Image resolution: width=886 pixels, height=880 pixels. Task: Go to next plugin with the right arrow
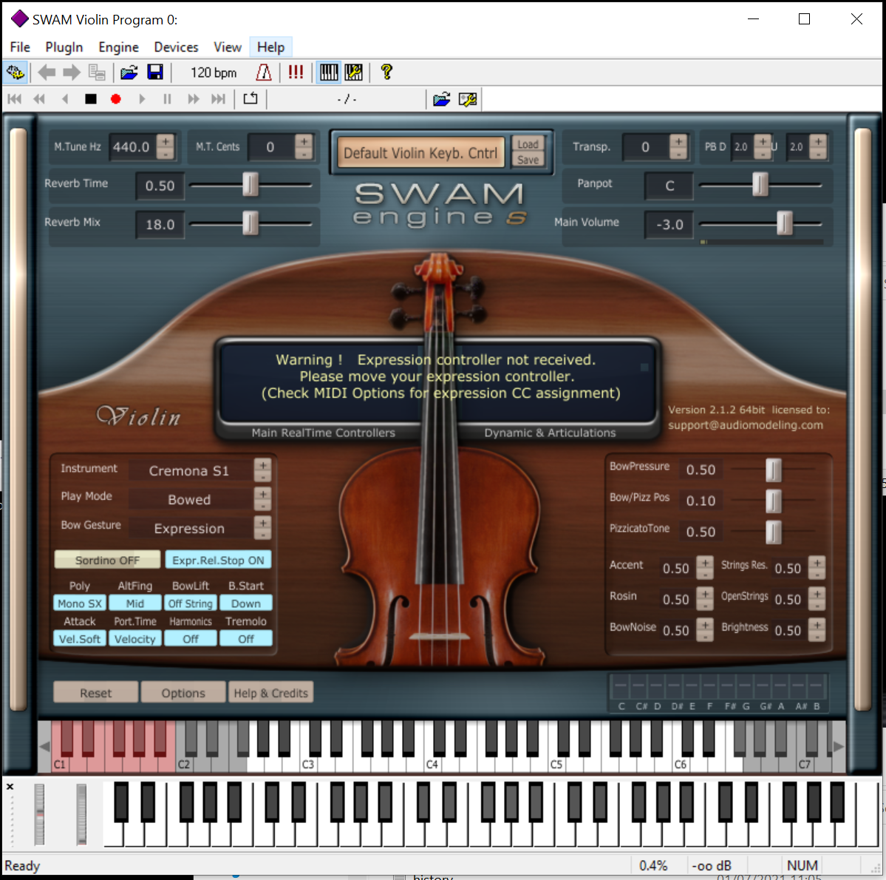point(71,72)
